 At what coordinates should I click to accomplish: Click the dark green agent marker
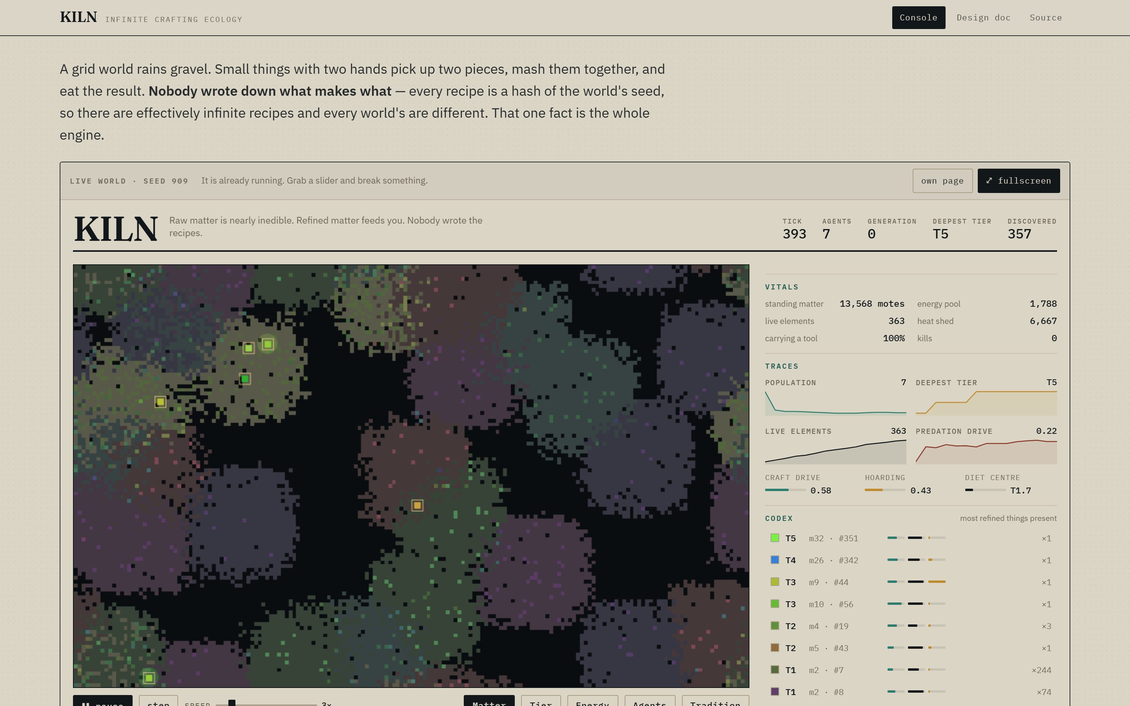tap(245, 378)
